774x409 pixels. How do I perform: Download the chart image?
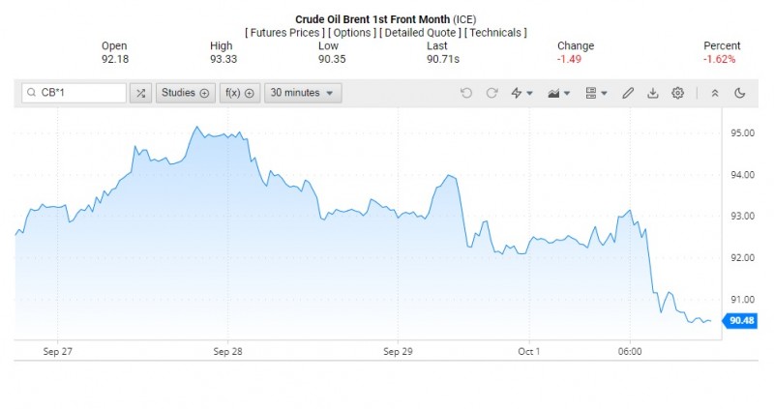[x=653, y=93]
